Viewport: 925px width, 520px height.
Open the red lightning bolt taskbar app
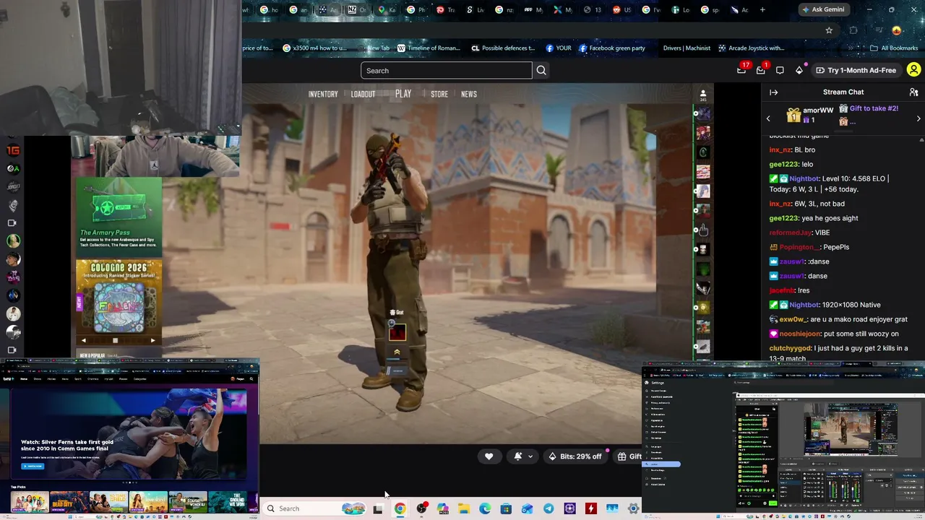point(591,508)
